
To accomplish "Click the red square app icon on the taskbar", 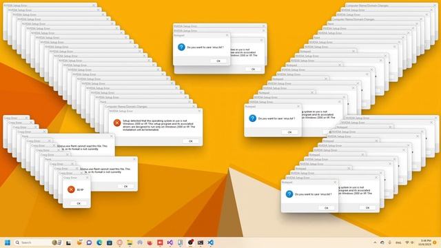I will coord(160,242).
